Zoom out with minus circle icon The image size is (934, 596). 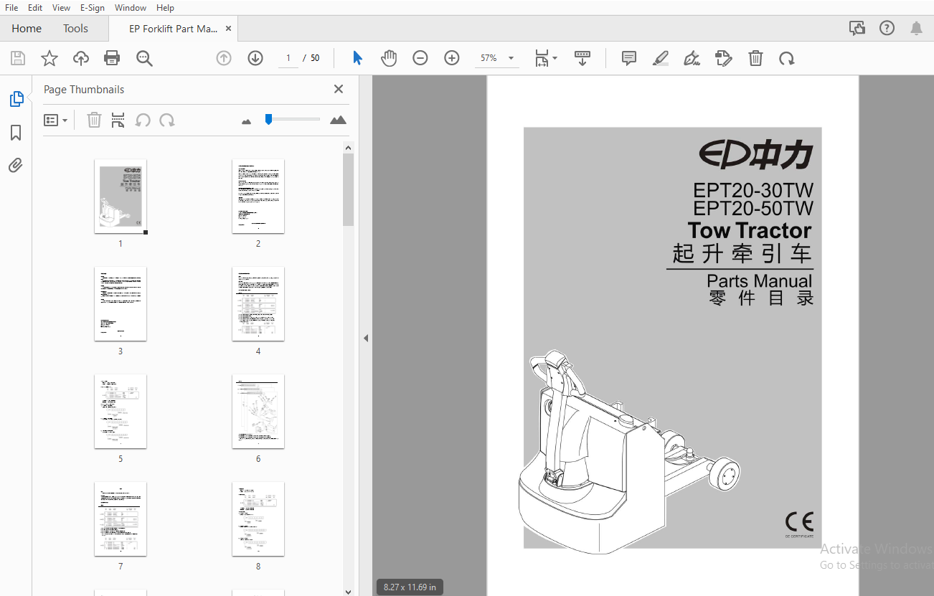coord(420,58)
